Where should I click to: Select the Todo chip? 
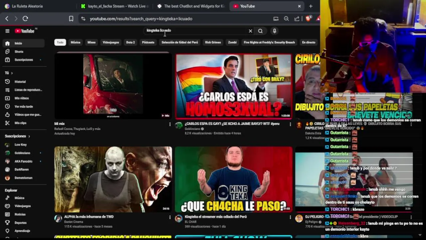(60, 42)
